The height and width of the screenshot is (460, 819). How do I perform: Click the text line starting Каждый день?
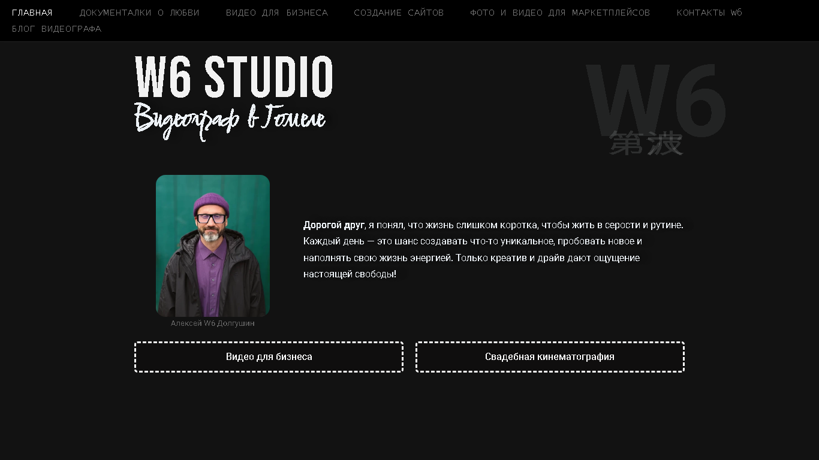pyautogui.click(x=472, y=241)
